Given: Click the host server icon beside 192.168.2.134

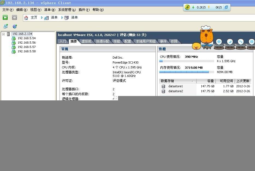Looking at the screenshot, I should point(8,34).
